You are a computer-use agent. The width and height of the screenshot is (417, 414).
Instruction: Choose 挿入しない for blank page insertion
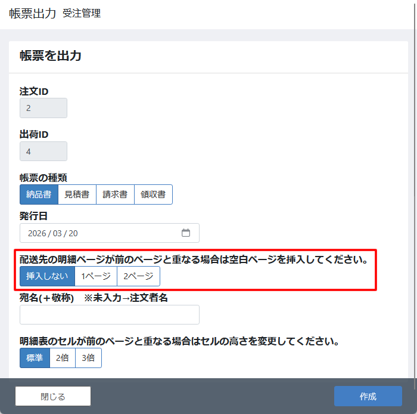tap(47, 276)
